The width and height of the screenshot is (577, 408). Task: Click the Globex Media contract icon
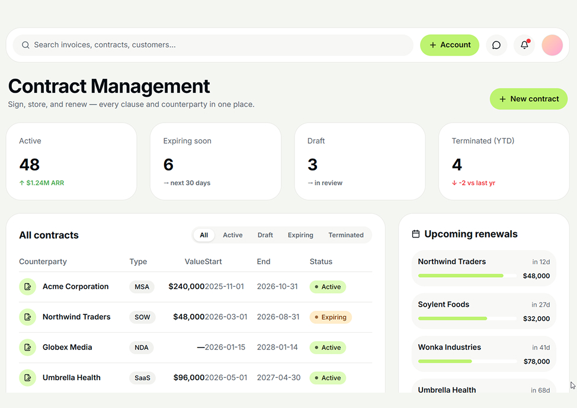point(28,347)
